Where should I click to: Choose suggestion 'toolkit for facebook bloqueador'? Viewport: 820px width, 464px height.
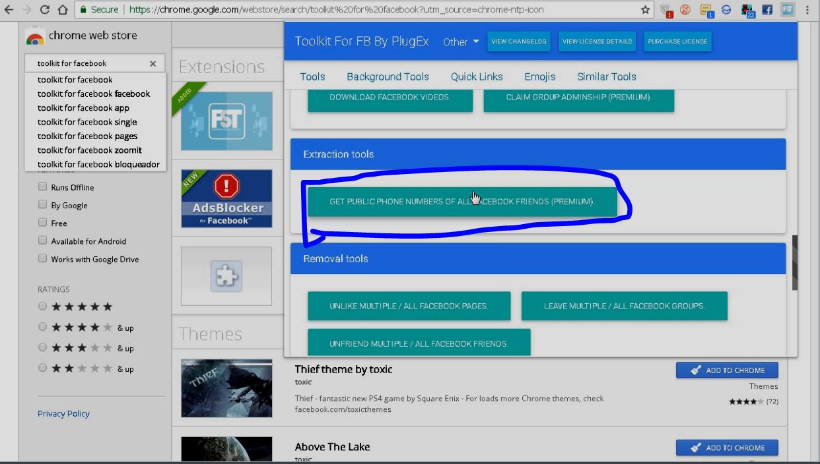pos(95,165)
